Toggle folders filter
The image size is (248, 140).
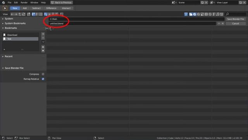coord(191,14)
